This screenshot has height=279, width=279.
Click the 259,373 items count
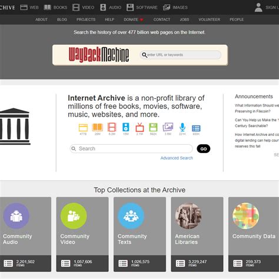(x=253, y=262)
